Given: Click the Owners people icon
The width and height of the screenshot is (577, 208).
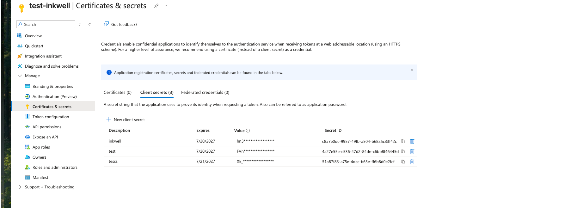Looking at the screenshot, I should 28,157.
